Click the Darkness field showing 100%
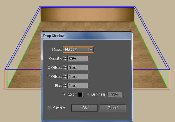 pos(115,95)
